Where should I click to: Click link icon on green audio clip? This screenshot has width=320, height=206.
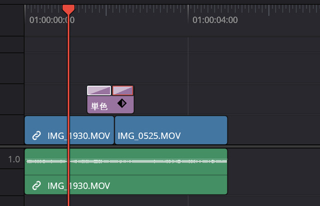tap(36, 185)
